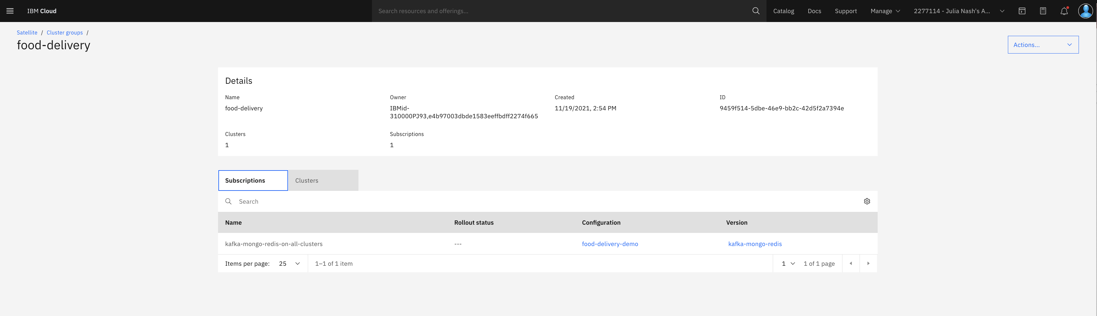Go to next page arrow

pos(868,264)
